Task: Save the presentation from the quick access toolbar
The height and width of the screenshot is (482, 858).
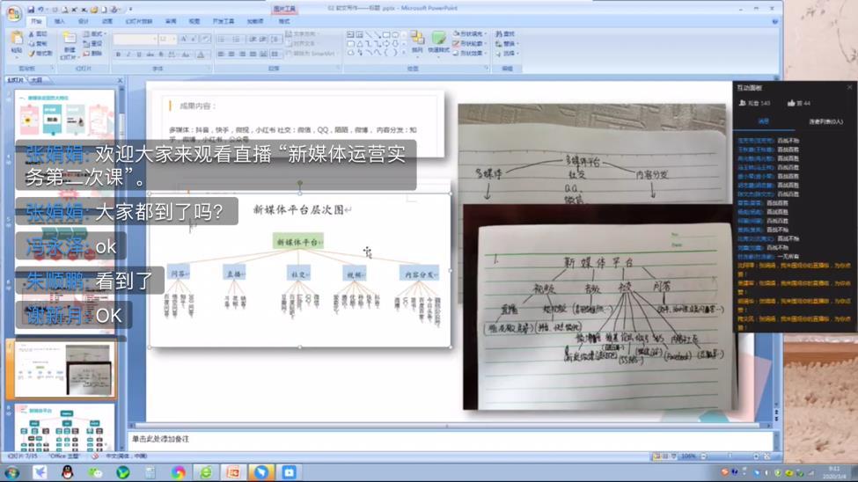Action: [x=31, y=10]
